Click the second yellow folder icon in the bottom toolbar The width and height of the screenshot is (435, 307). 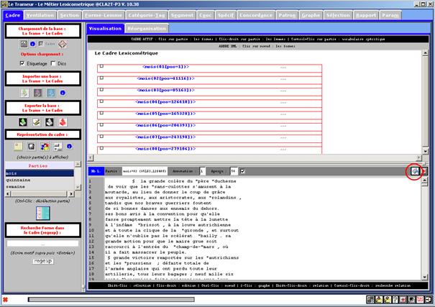(387, 300)
